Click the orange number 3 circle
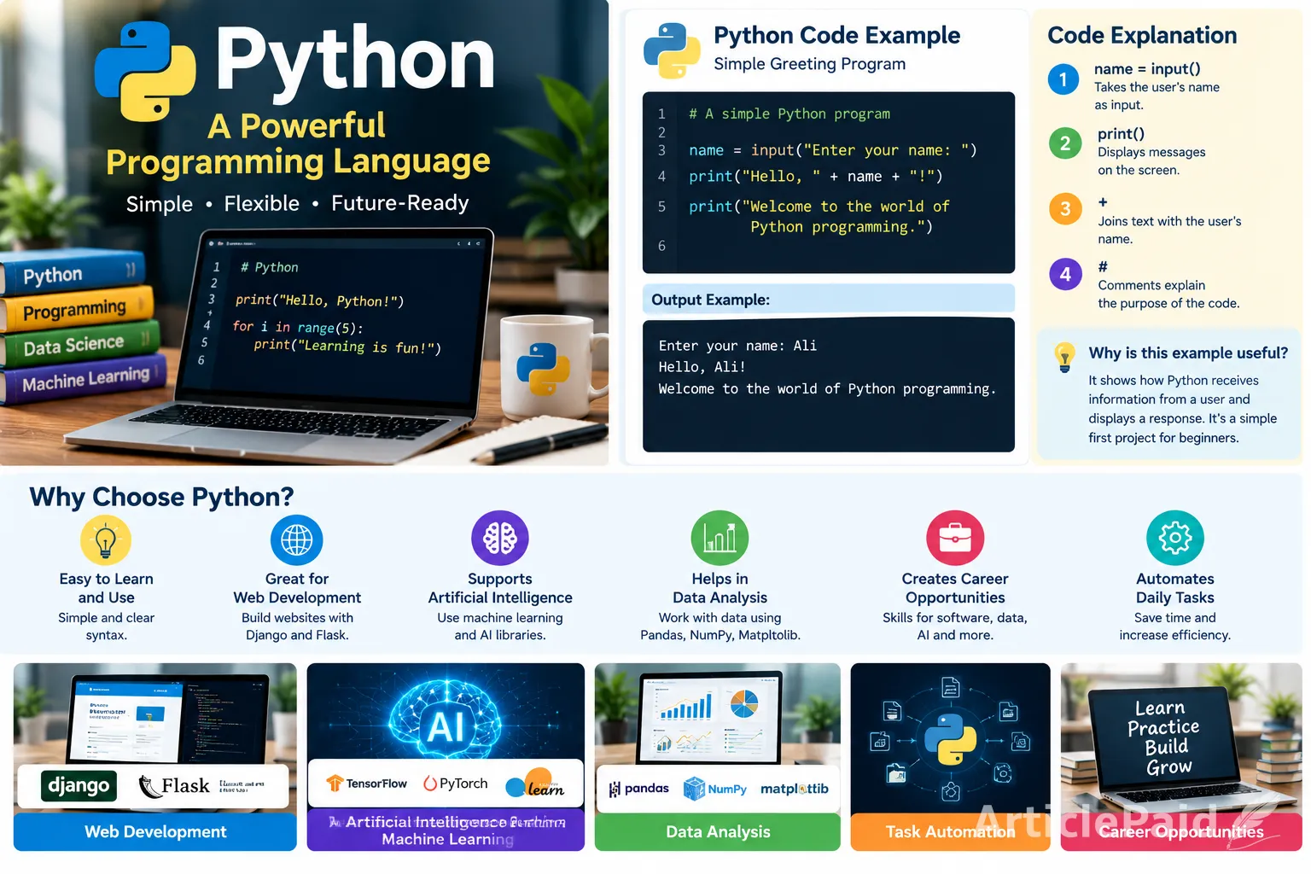This screenshot has width=1311, height=874. (1065, 209)
